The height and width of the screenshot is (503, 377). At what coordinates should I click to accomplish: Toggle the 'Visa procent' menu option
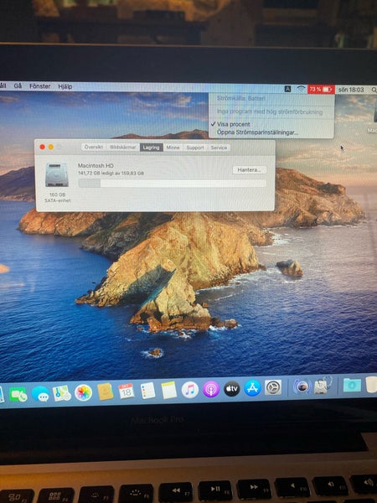click(x=234, y=124)
